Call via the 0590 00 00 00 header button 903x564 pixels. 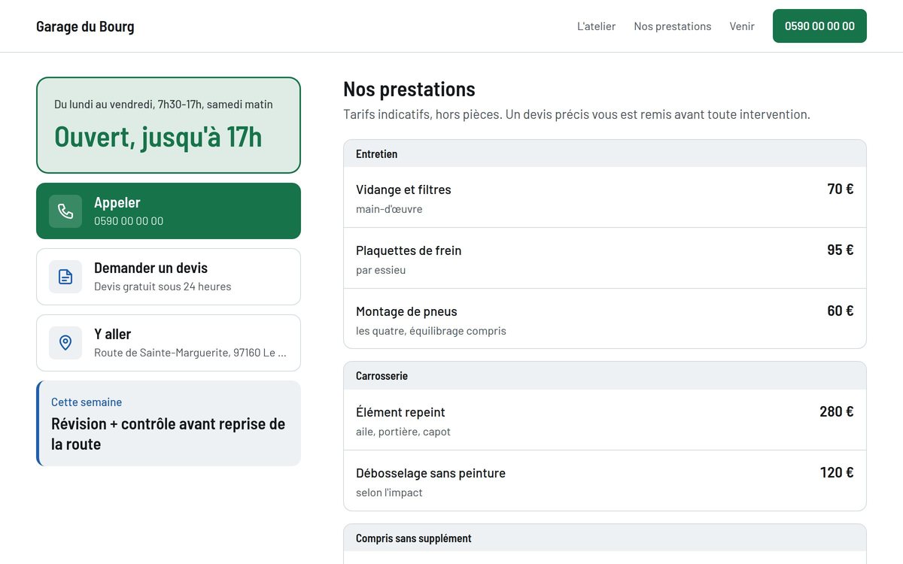coord(819,26)
